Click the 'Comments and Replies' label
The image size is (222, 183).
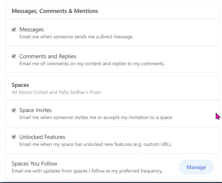(48, 56)
